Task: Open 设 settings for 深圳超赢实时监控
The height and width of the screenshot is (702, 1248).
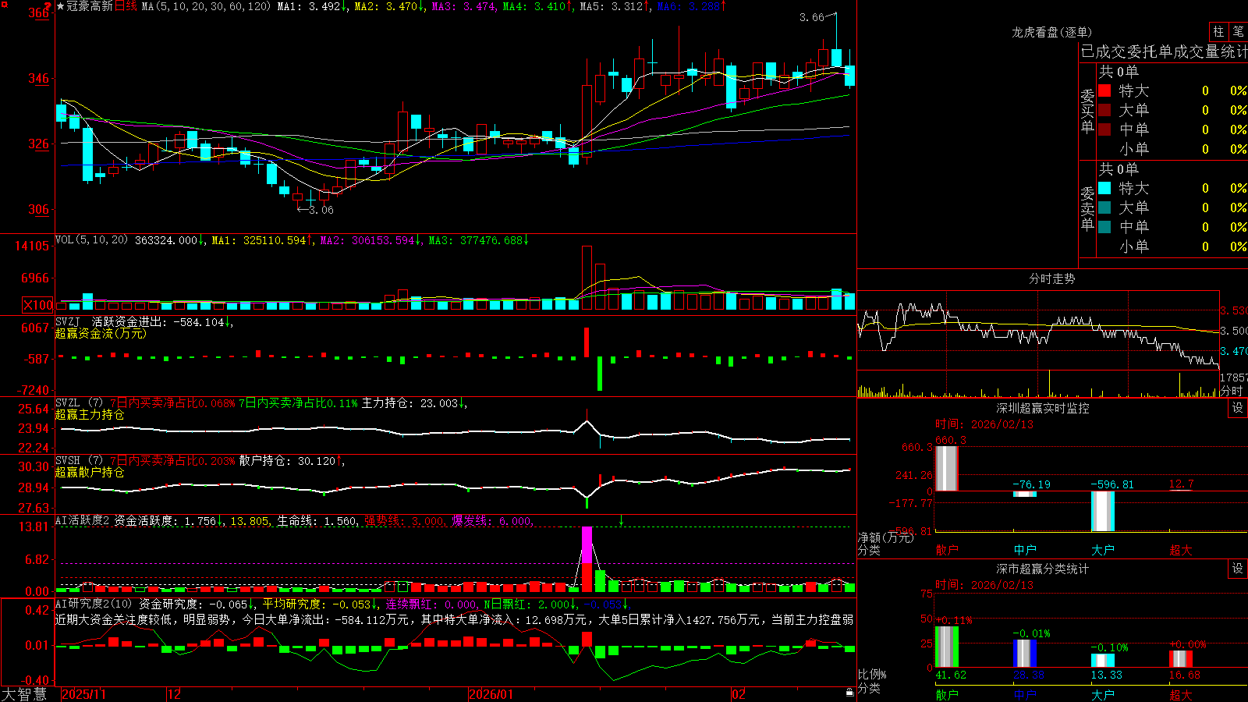Action: click(1238, 408)
